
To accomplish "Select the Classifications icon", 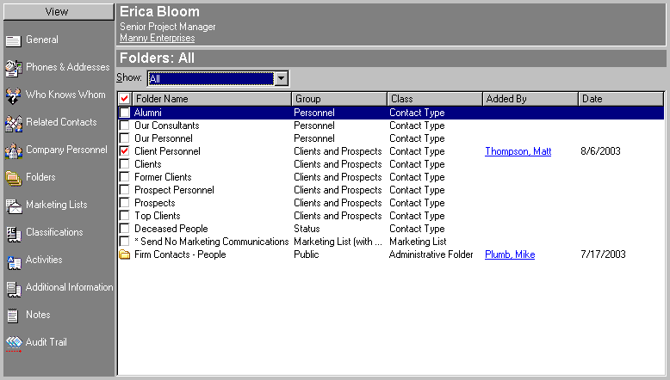I will pos(13,233).
